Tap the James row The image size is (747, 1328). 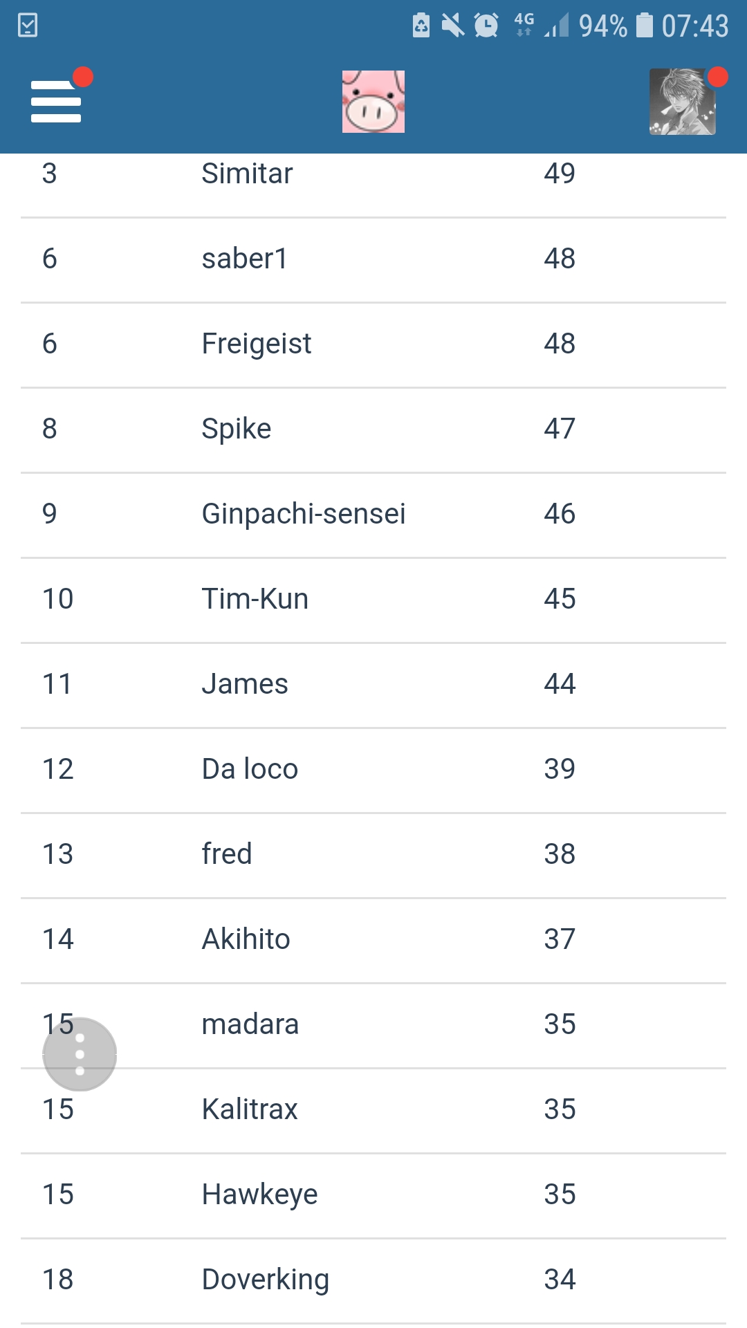point(373,685)
